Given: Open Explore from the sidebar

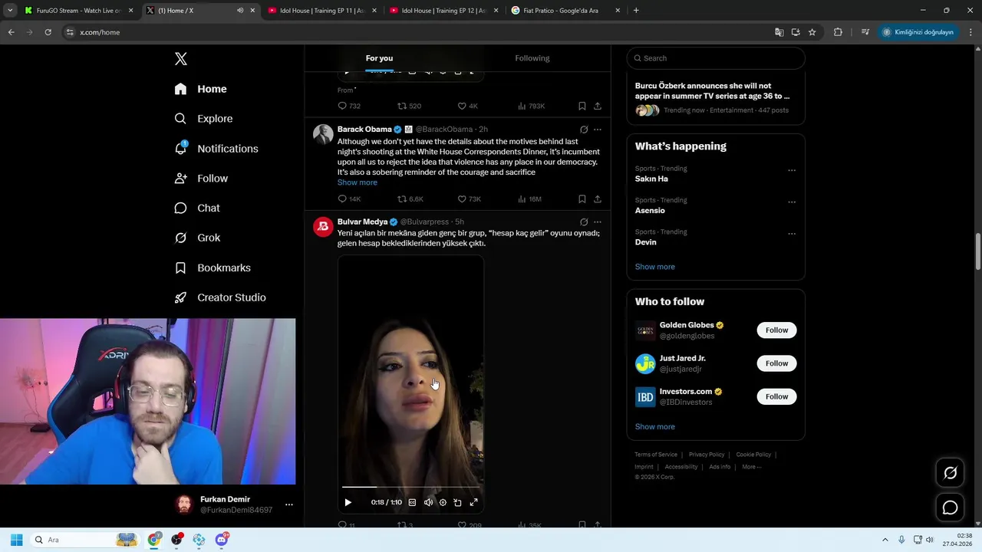Looking at the screenshot, I should [203, 119].
